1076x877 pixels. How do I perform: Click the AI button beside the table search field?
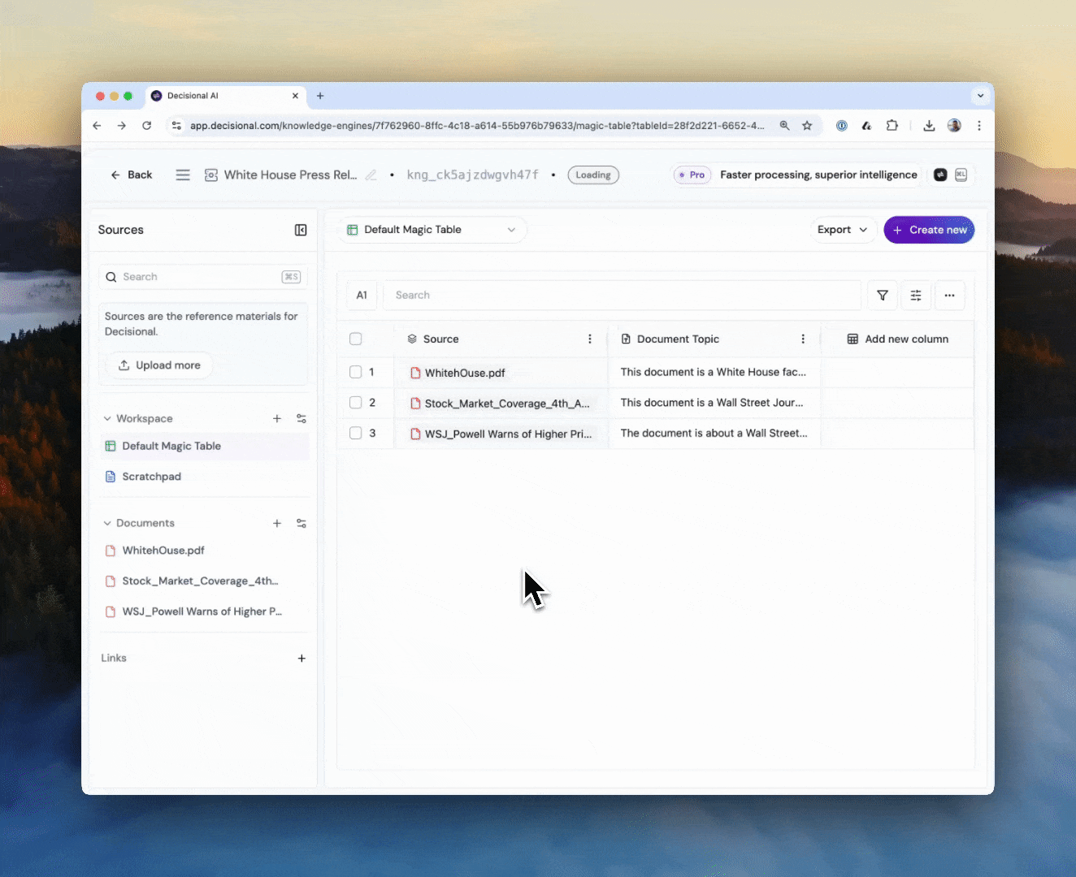coord(362,295)
